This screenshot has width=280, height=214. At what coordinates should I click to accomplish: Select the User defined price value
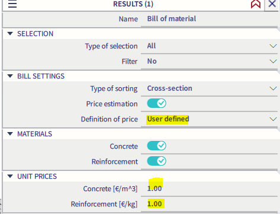pos(168,119)
